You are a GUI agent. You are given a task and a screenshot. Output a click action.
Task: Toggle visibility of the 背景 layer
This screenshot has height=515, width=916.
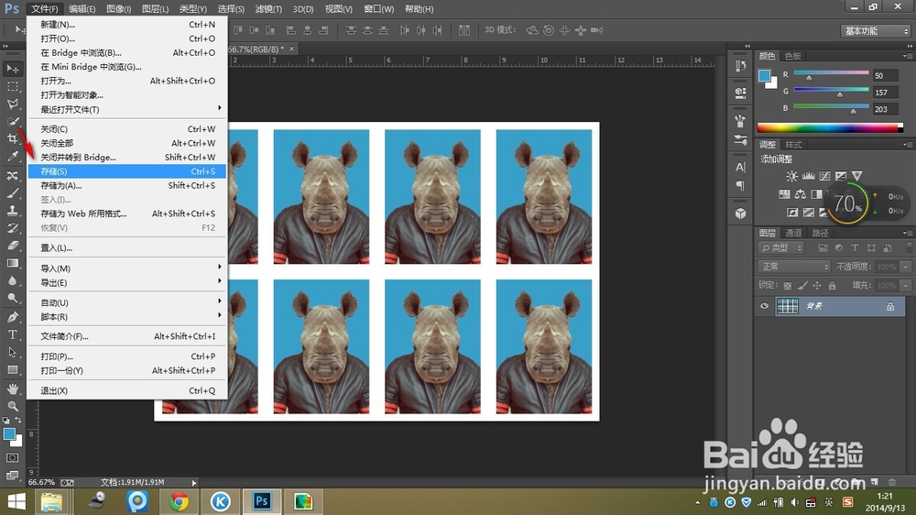[x=764, y=306]
